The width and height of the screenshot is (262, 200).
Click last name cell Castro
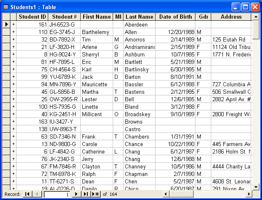pos(139,129)
